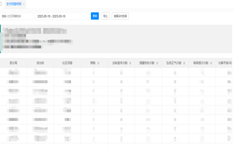The height and width of the screenshot is (146, 234).
Task: Close the 全市民警明细 tab
Action: point(24,4)
